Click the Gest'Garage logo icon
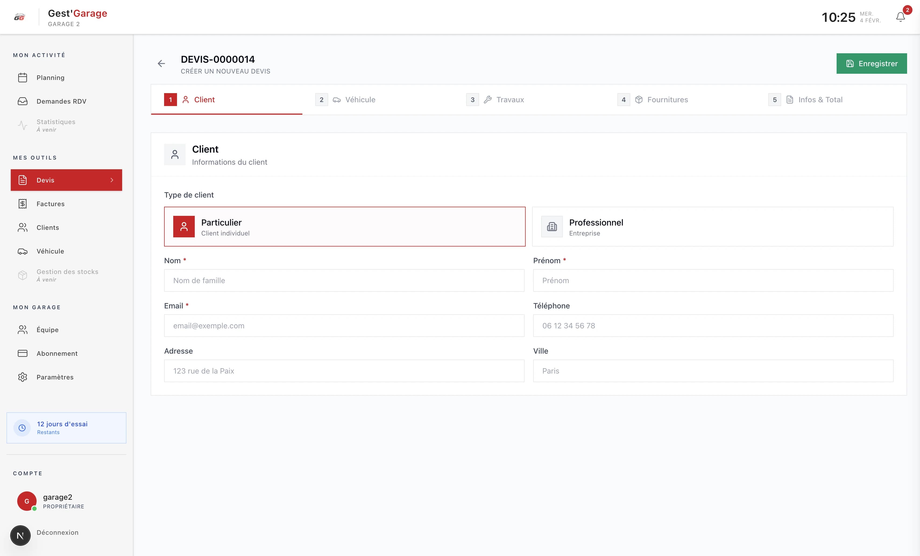920x556 pixels. coord(19,17)
